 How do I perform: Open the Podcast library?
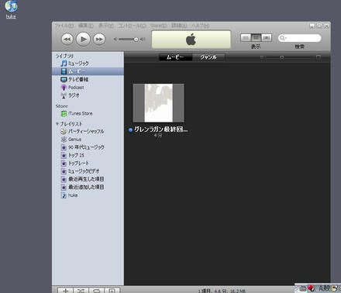pyautogui.click(x=72, y=88)
